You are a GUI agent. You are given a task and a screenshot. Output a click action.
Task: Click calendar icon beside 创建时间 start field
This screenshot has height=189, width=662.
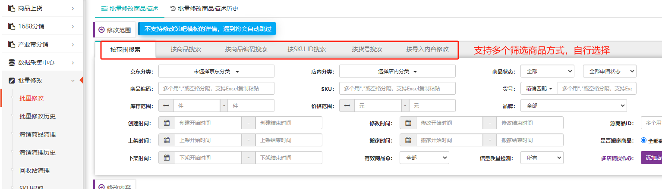pos(167,123)
